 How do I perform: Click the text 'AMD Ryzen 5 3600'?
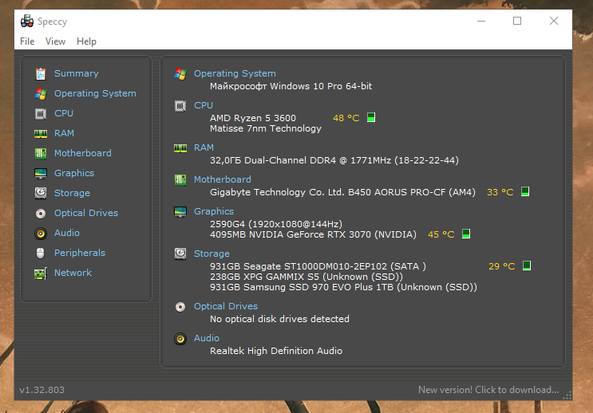tap(253, 118)
